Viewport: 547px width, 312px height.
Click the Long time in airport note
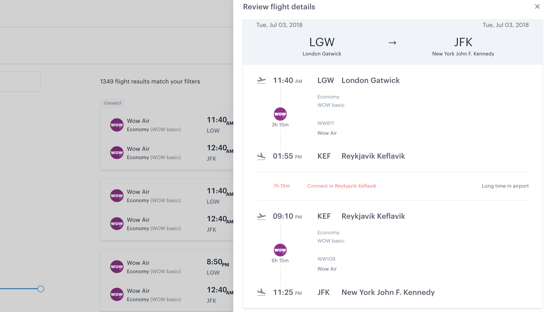point(505,186)
